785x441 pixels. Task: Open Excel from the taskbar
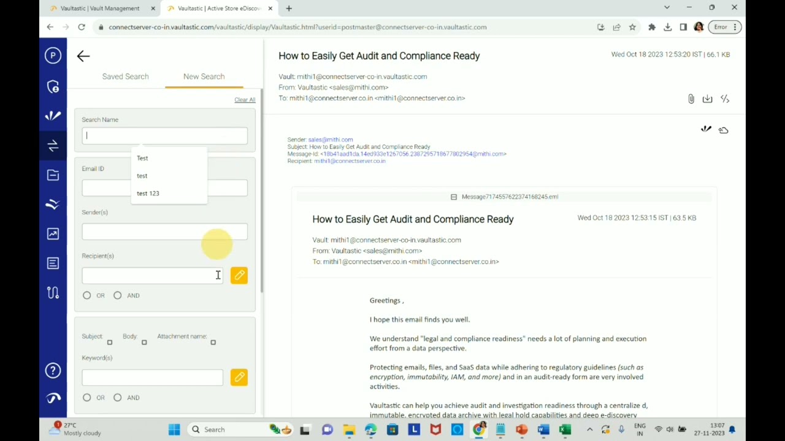click(x=565, y=429)
